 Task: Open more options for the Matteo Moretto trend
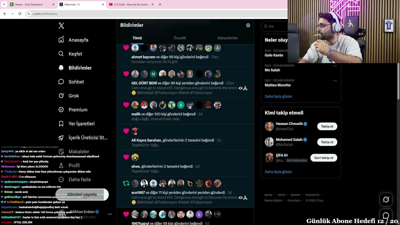click(335, 81)
